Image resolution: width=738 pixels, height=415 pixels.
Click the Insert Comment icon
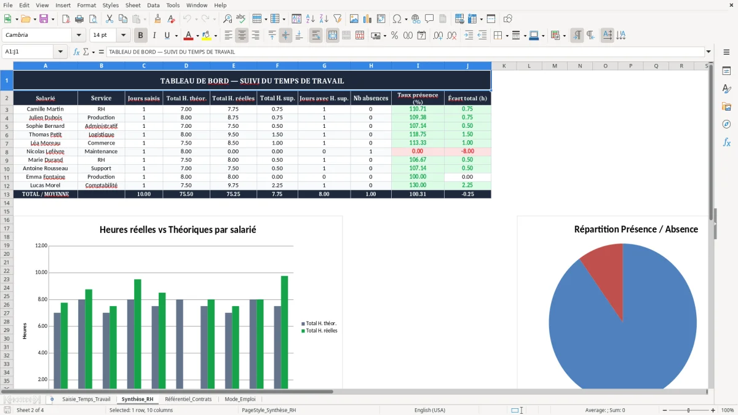(x=429, y=19)
